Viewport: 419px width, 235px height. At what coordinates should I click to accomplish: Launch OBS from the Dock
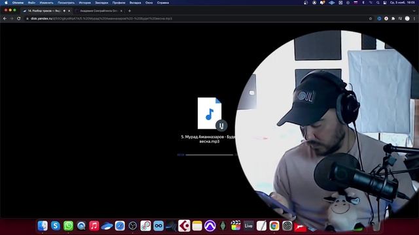pos(132,226)
